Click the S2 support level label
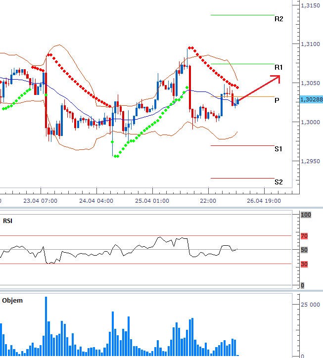 278,182
